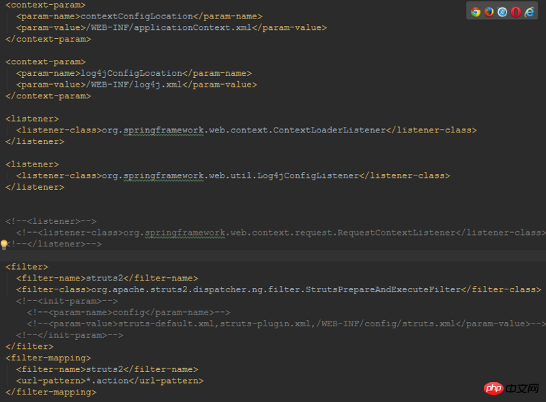This screenshot has width=546, height=402.
Task: Click commented <!--<listener>--> opening line
Action: tap(51, 221)
